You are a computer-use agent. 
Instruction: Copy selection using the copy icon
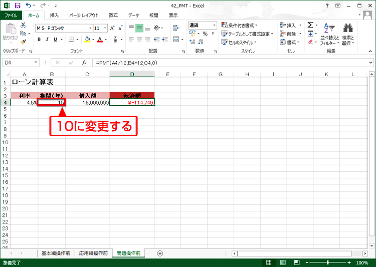(x=23, y=34)
